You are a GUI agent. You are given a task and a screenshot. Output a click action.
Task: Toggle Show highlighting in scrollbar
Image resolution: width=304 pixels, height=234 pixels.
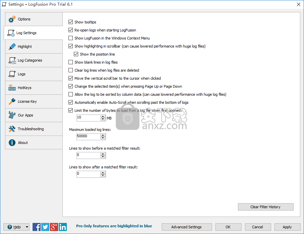(70, 46)
